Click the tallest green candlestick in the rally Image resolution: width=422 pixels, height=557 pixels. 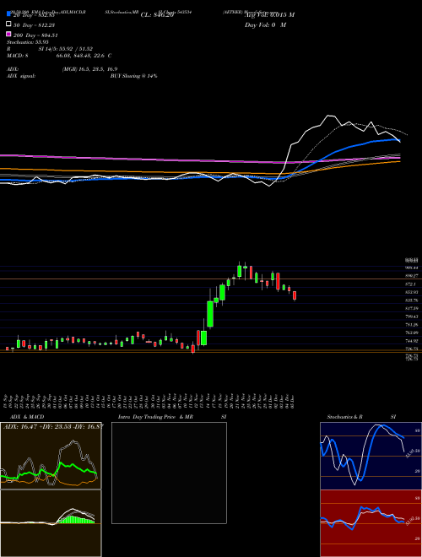(x=210, y=314)
